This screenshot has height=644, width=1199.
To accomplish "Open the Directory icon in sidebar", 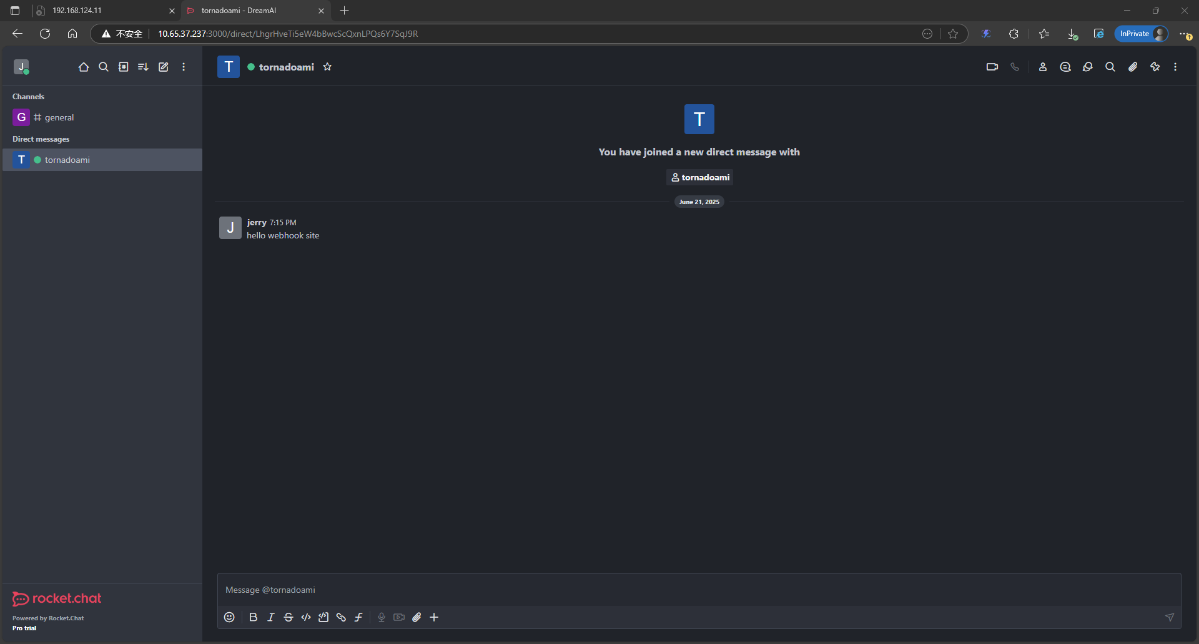I will pyautogui.click(x=124, y=67).
